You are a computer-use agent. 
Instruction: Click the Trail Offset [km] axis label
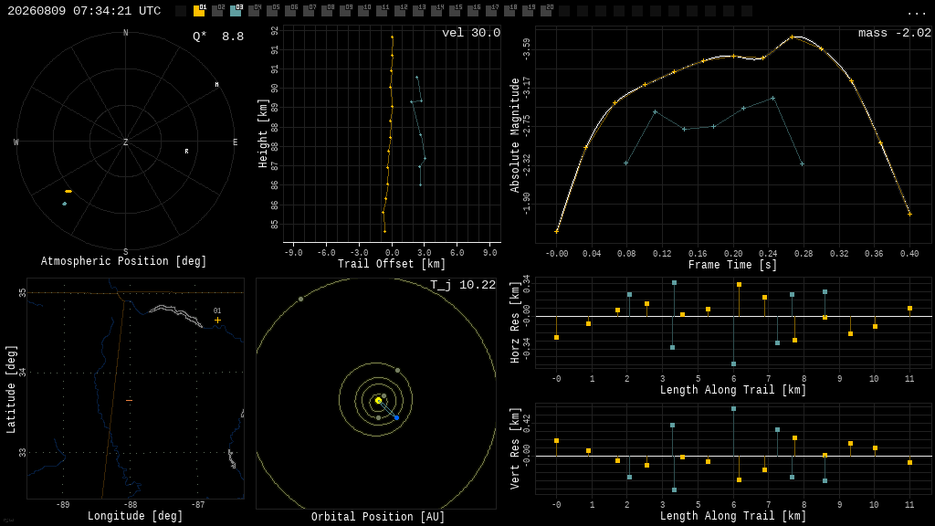[392, 264]
